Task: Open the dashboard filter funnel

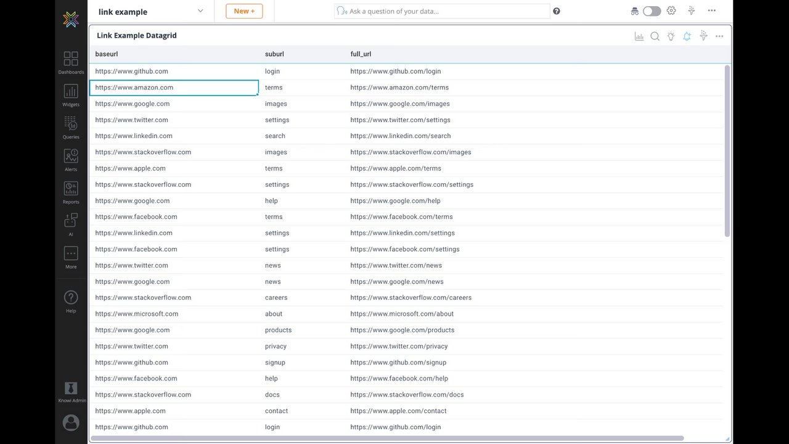Action: tap(692, 10)
